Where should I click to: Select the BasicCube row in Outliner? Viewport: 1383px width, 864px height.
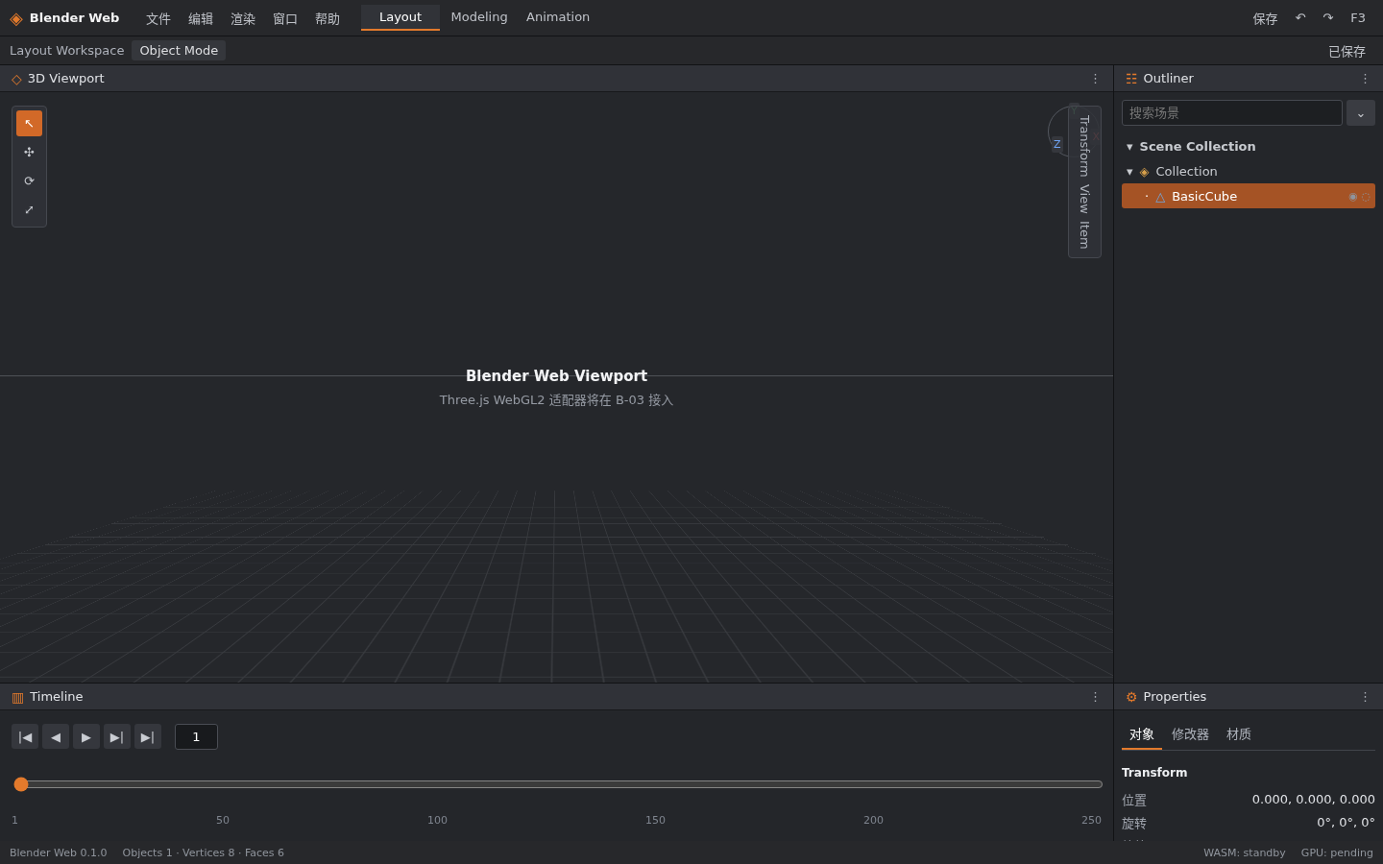coord(1249,196)
